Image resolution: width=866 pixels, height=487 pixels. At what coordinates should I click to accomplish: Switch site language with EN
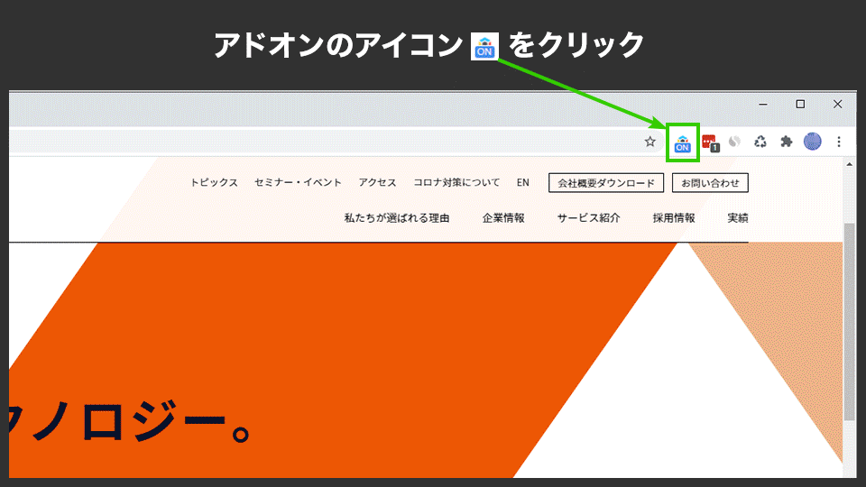tap(523, 183)
